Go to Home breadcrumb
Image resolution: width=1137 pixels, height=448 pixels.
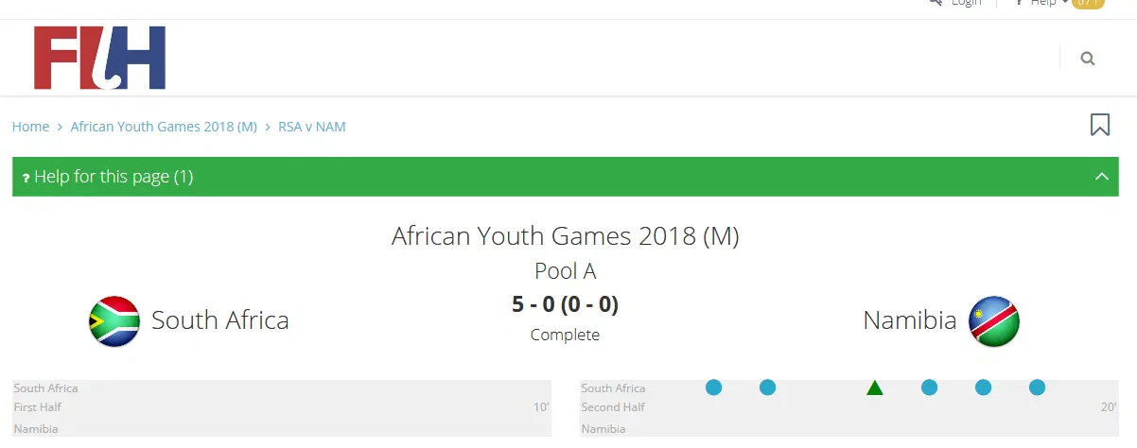[x=30, y=127]
